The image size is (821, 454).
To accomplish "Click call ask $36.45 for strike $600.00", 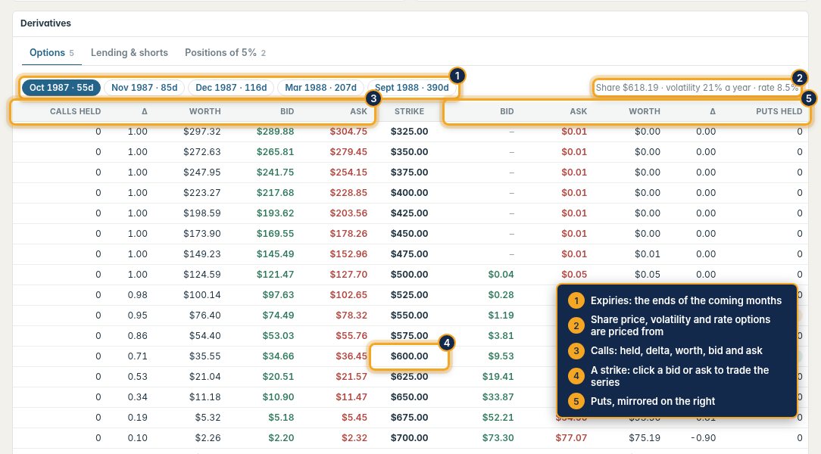I will point(351,356).
